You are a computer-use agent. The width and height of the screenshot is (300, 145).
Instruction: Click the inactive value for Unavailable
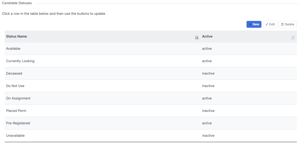pos(208,135)
